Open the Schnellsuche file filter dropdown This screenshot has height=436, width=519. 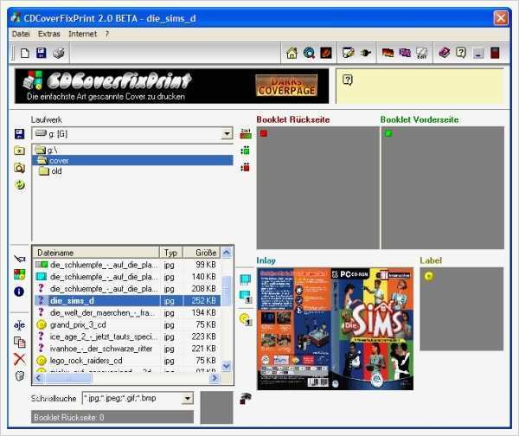(x=188, y=398)
